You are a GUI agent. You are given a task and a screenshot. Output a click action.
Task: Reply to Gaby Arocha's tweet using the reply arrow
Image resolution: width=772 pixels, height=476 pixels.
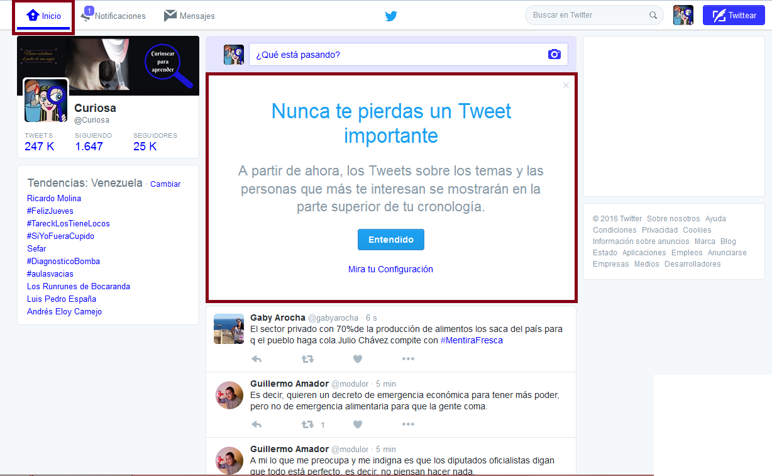(256, 358)
